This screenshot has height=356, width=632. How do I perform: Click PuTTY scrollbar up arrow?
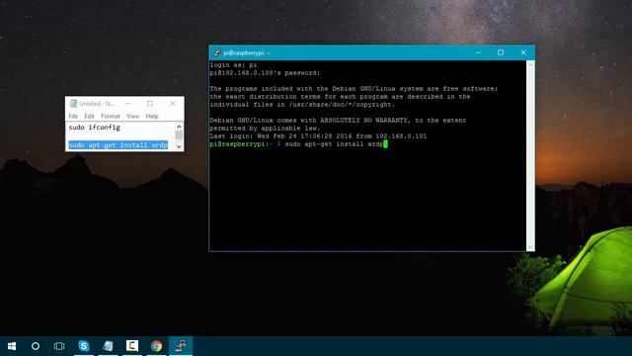tap(530, 64)
